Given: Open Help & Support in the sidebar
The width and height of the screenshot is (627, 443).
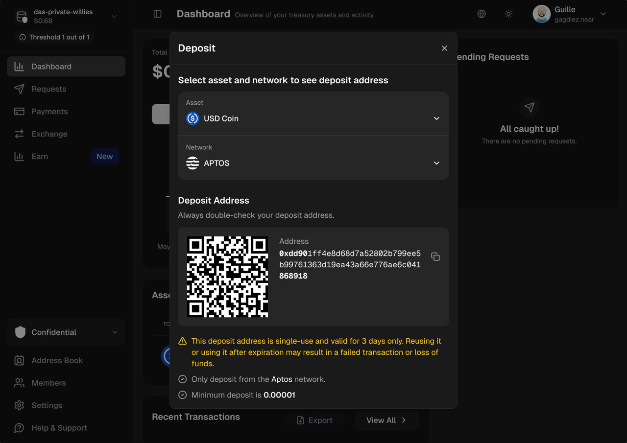Looking at the screenshot, I should click(66, 428).
